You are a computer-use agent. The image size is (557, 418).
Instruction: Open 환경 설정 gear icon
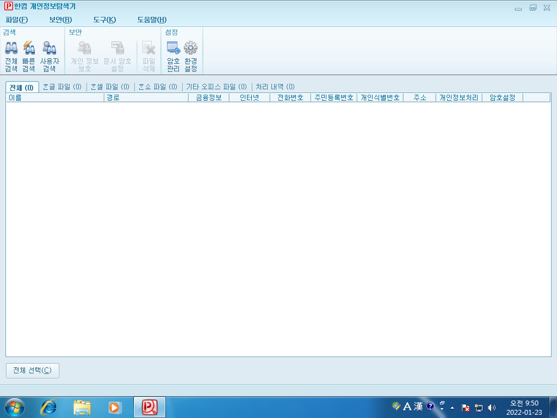tap(191, 56)
